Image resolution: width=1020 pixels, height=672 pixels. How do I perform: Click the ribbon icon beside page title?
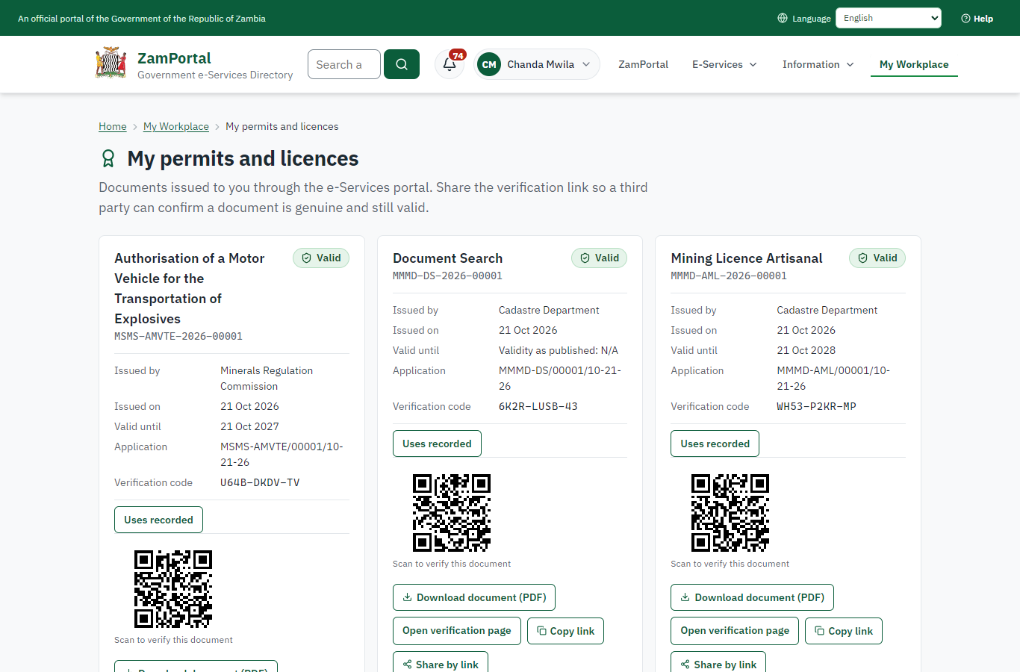point(108,158)
